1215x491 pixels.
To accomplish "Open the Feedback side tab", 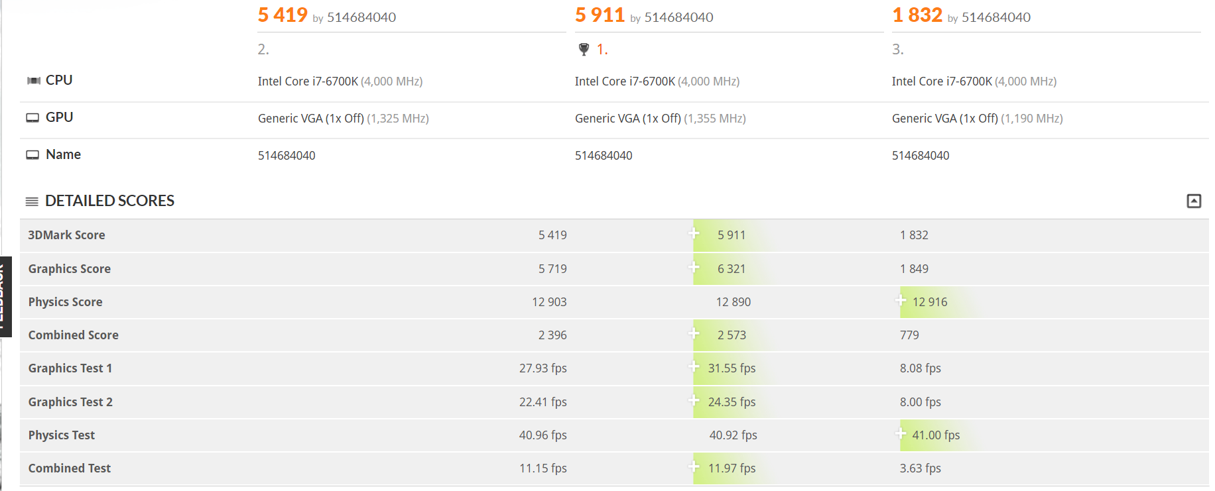I will 5,296.
